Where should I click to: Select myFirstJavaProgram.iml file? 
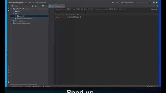tap(25, 19)
